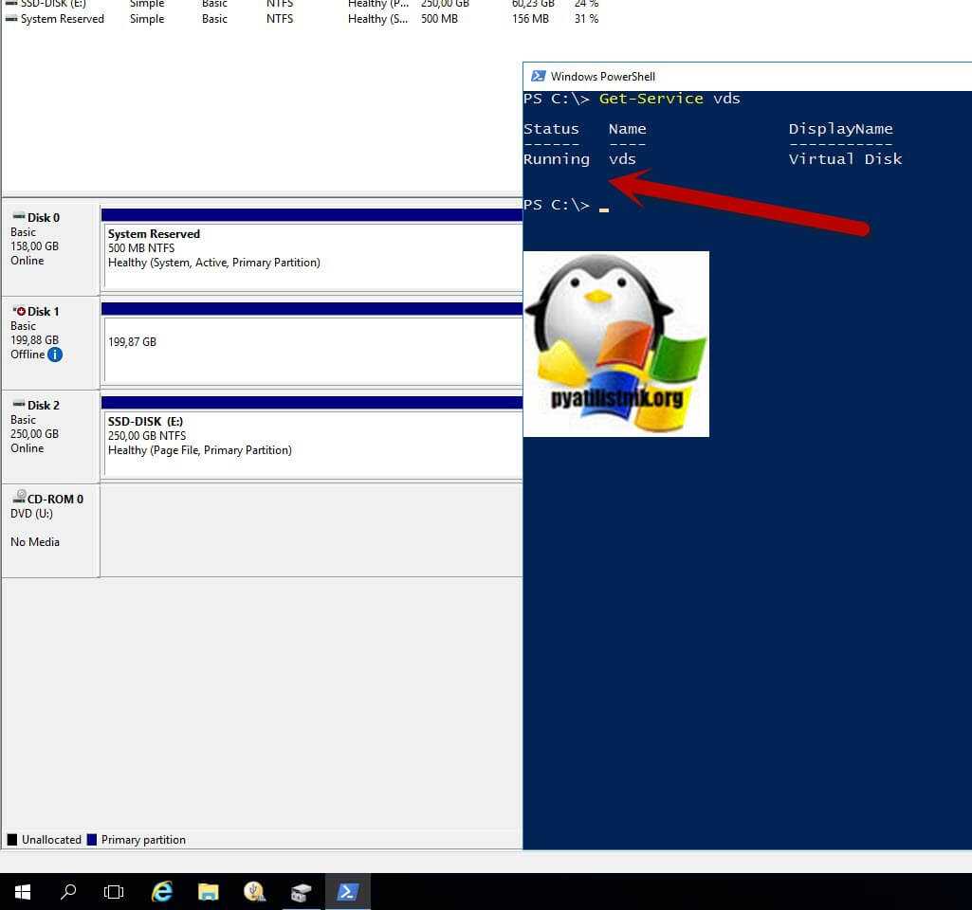
Task: Click the Search icon on the taskbar
Action: [x=67, y=891]
